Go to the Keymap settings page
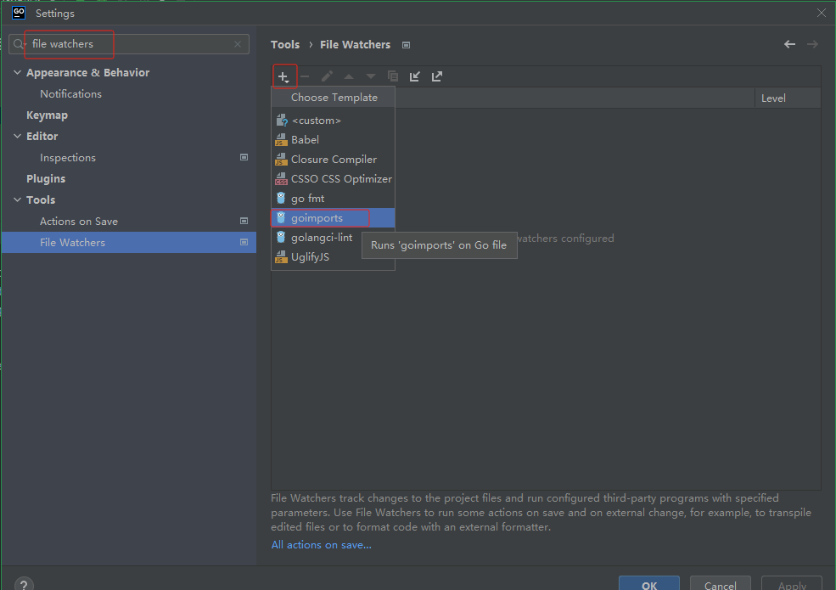836x590 pixels. pyautogui.click(x=47, y=115)
